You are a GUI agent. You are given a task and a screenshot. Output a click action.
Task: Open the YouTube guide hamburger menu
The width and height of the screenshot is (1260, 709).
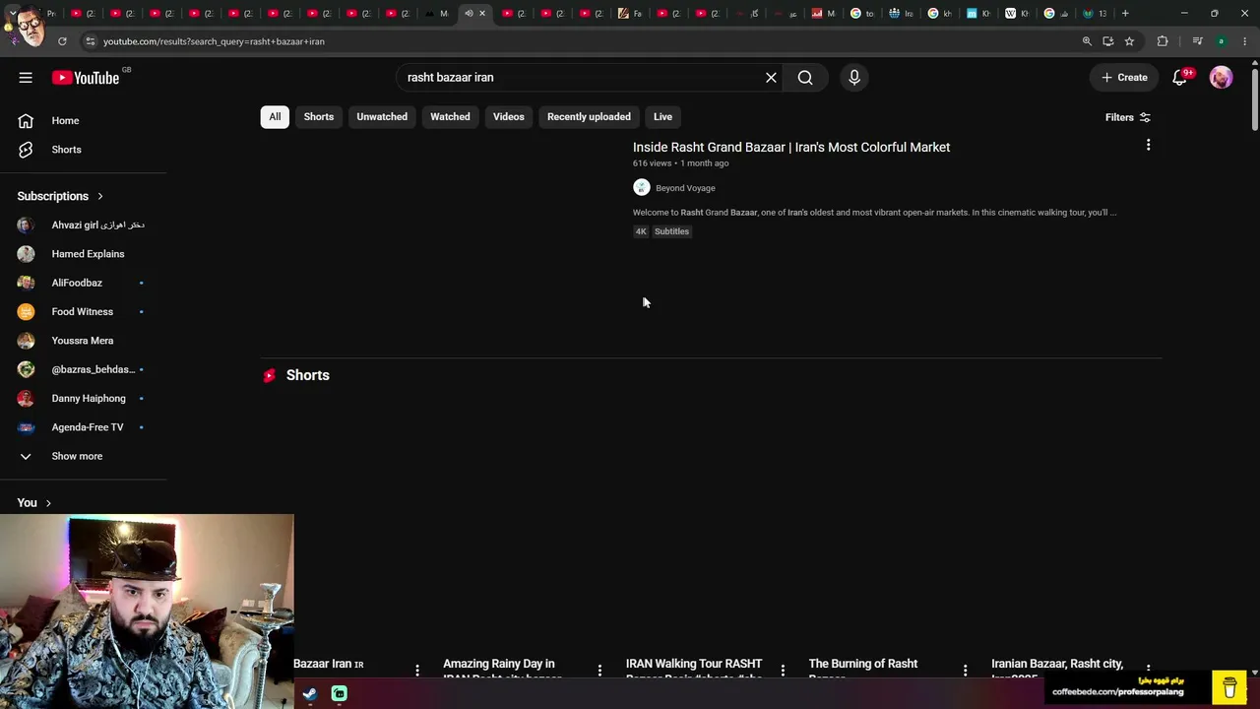[x=26, y=78]
